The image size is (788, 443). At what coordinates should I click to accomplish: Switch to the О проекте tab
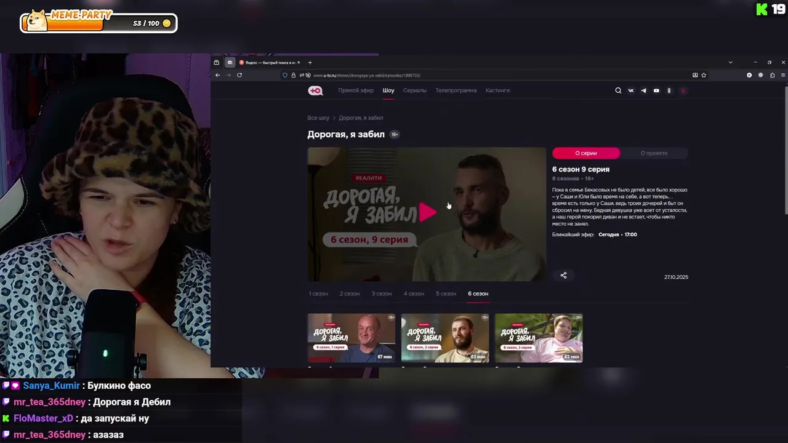(654, 153)
